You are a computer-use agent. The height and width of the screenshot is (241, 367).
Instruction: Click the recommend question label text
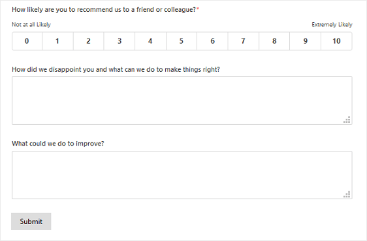click(105, 10)
